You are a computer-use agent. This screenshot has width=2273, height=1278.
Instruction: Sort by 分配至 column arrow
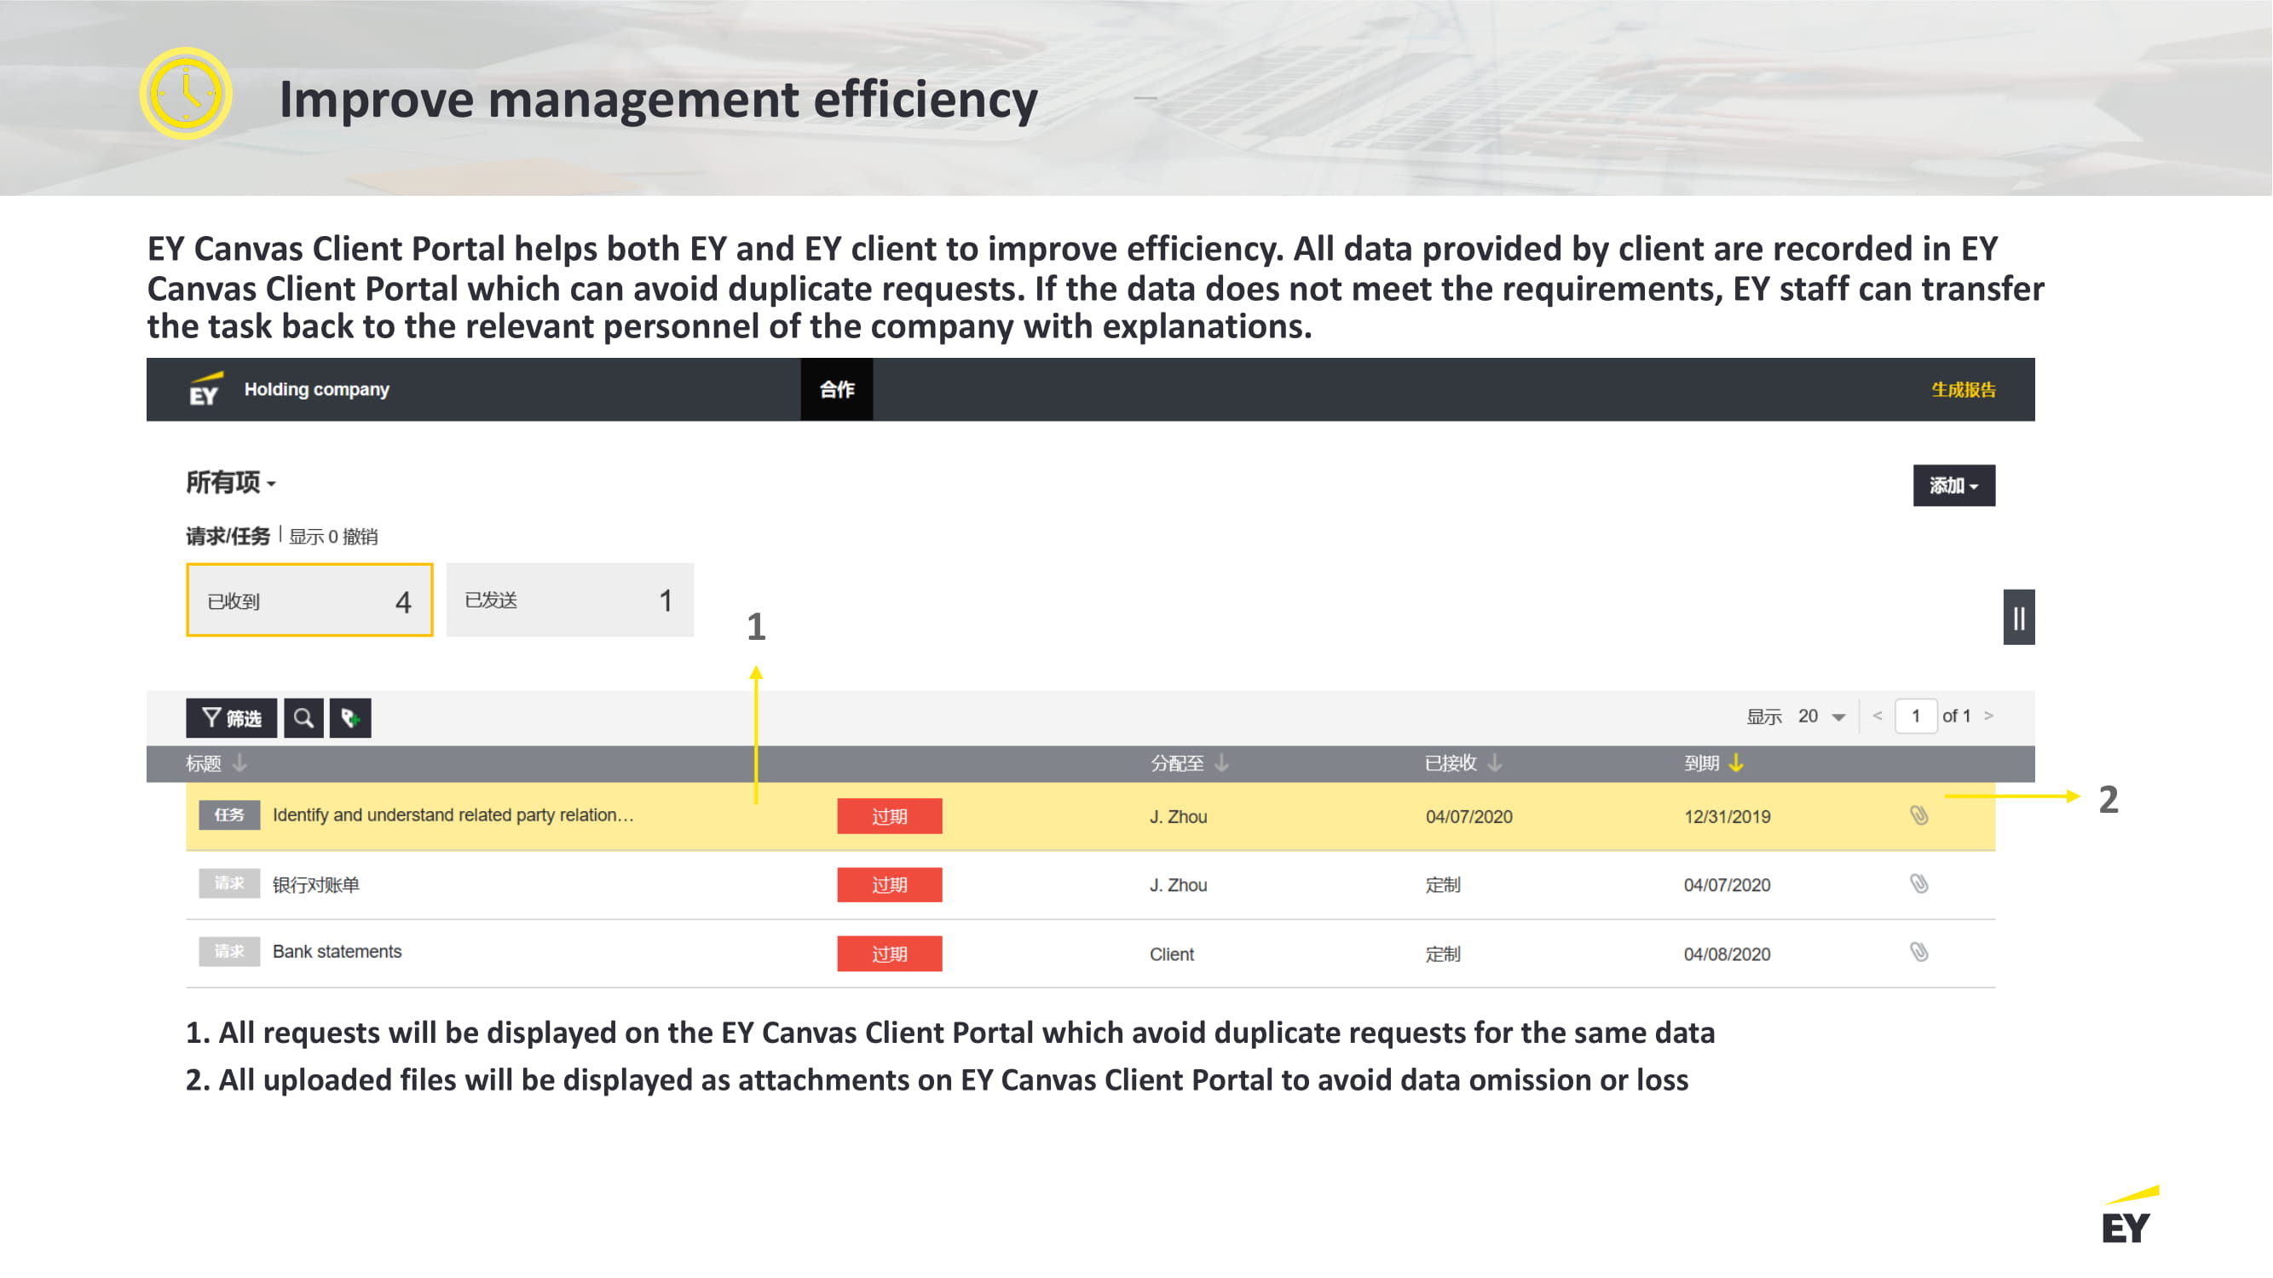click(1221, 763)
